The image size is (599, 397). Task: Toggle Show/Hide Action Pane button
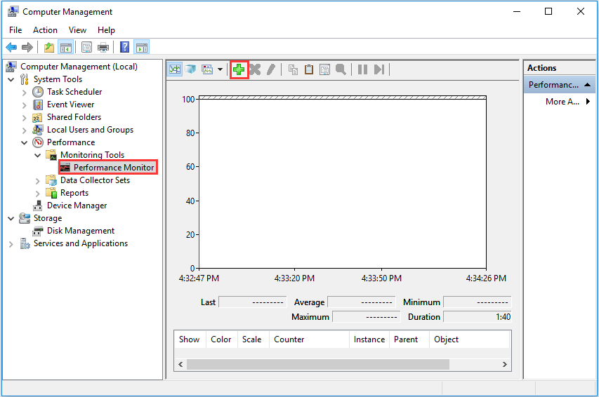[x=142, y=48]
